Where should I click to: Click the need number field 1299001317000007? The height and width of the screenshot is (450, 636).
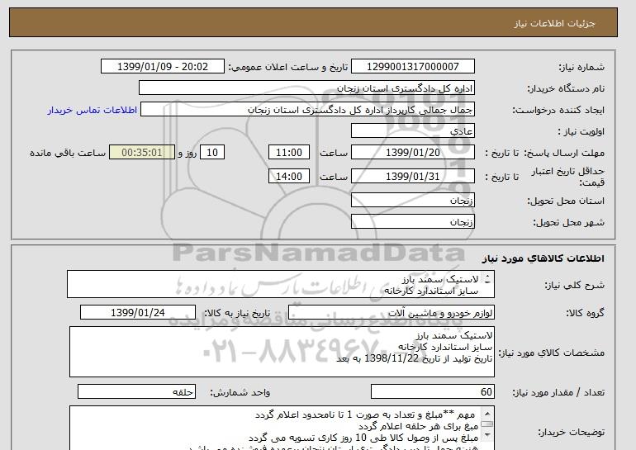pyautogui.click(x=412, y=67)
